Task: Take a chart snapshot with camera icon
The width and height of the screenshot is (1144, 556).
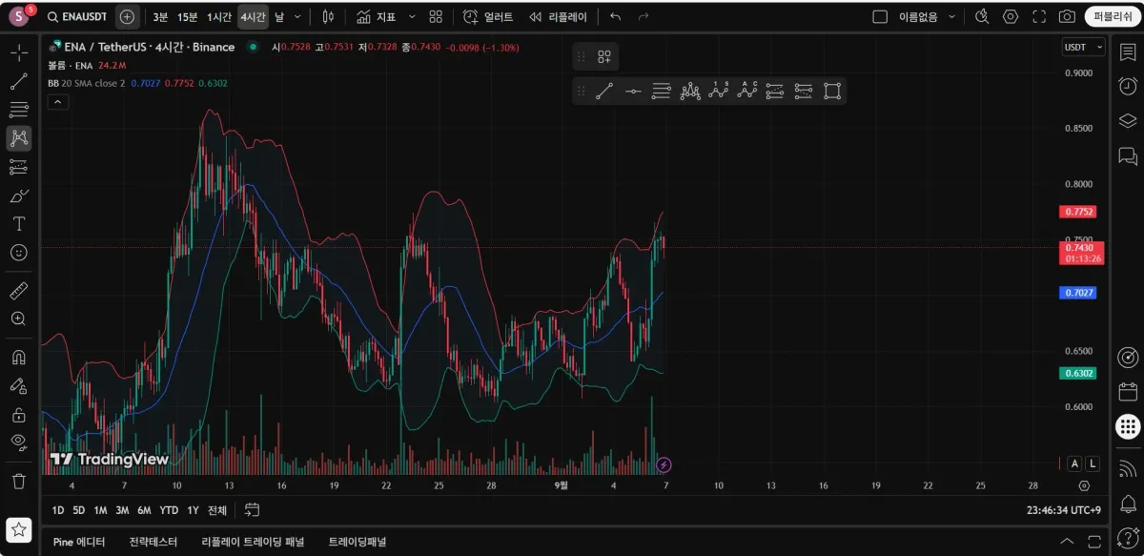Action: pyautogui.click(x=1067, y=17)
